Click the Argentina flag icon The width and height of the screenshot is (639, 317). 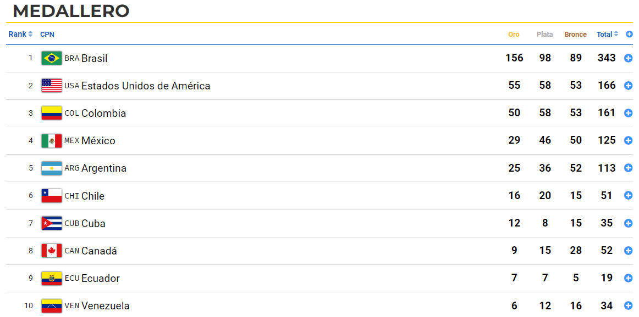[52, 168]
